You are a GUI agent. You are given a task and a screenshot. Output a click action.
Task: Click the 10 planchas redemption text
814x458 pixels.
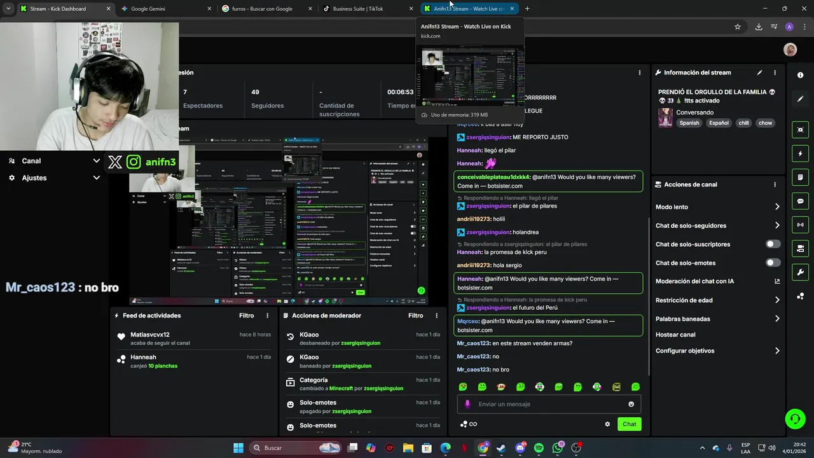click(x=163, y=366)
